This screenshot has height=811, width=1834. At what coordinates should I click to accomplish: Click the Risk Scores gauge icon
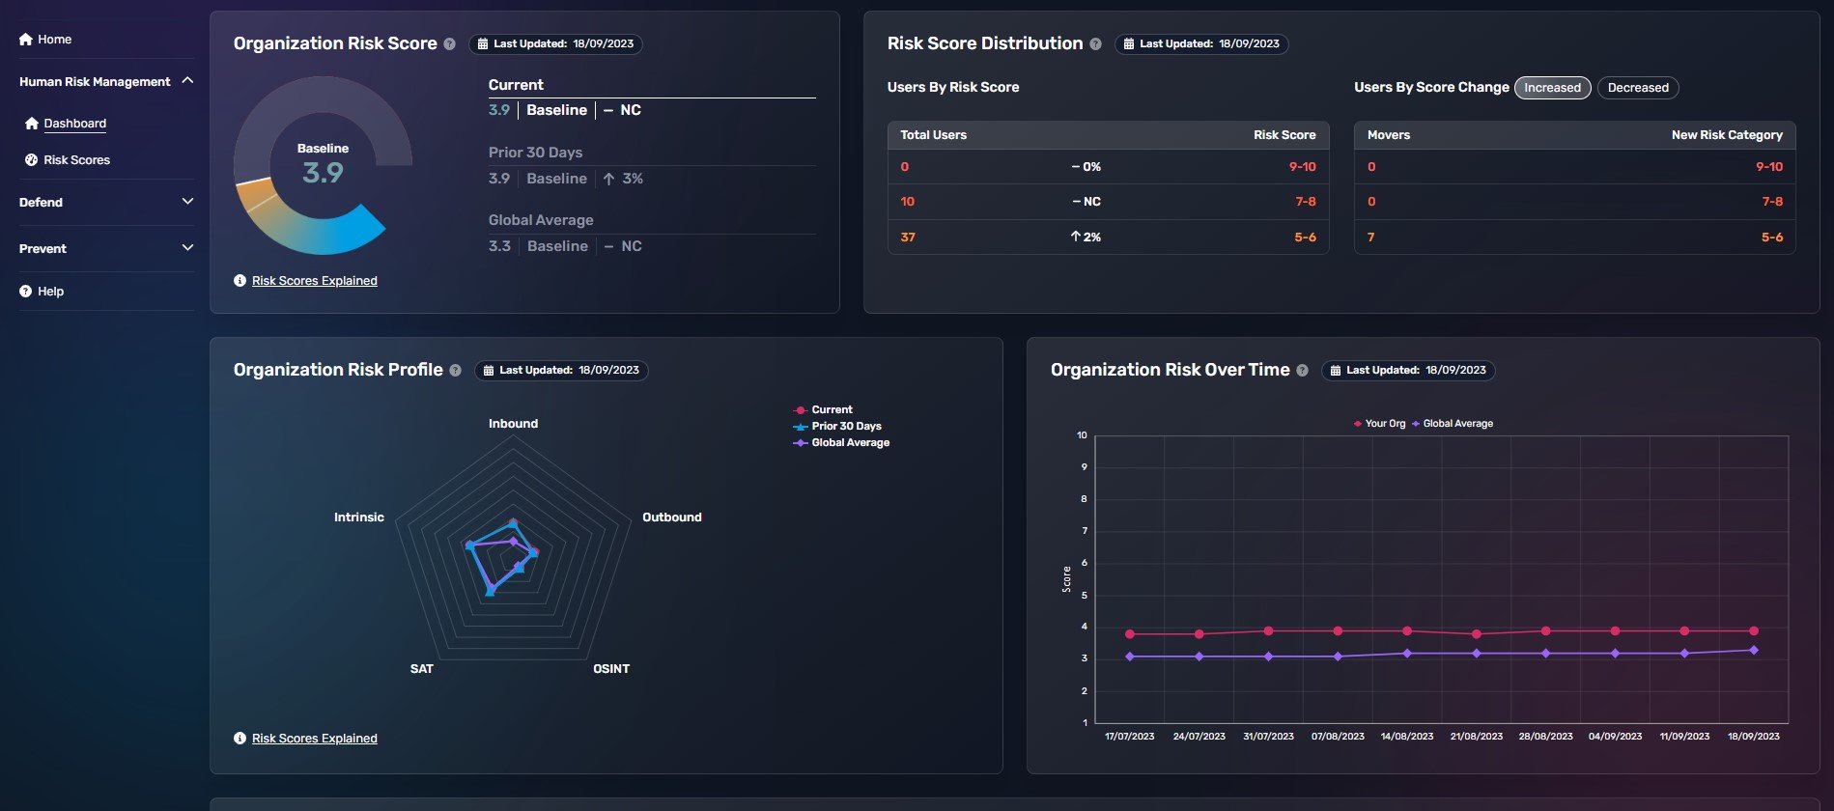tap(32, 160)
